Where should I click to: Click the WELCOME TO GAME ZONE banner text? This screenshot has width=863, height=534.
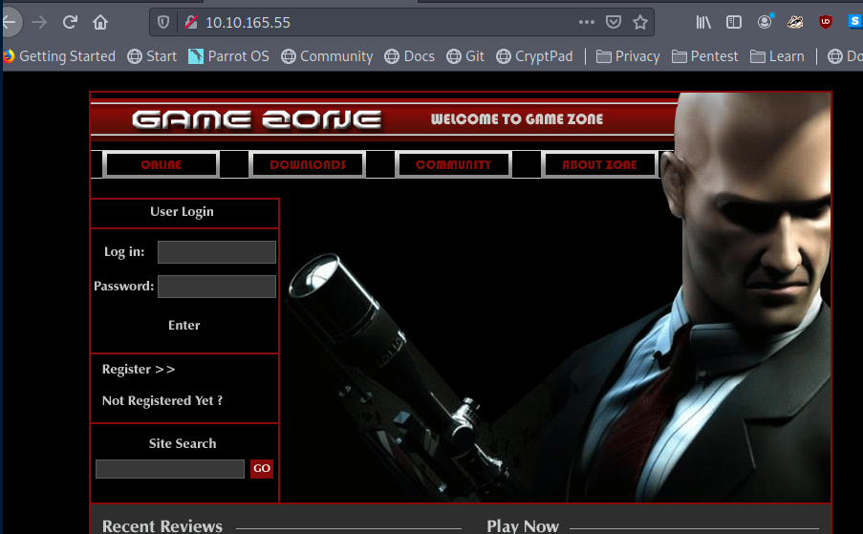tap(517, 118)
